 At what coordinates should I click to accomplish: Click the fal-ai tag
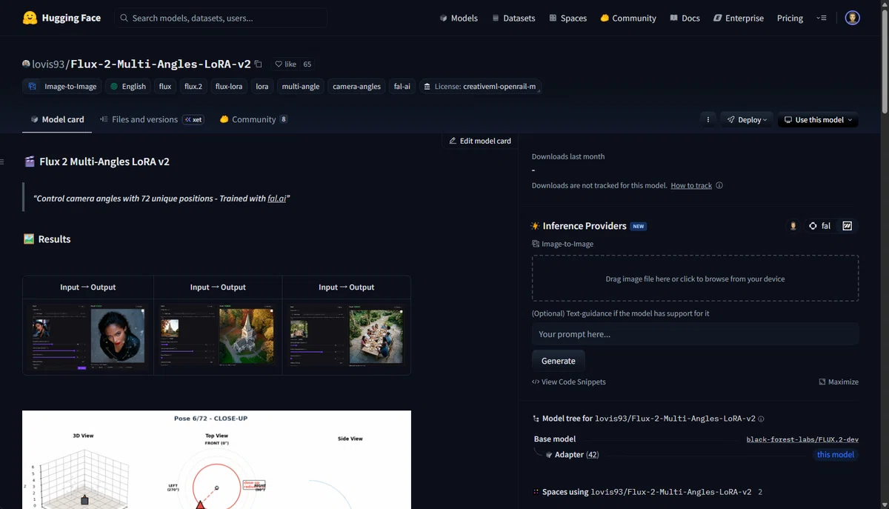tap(402, 86)
